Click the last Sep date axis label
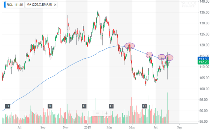211x131 pixels. coord(179,127)
